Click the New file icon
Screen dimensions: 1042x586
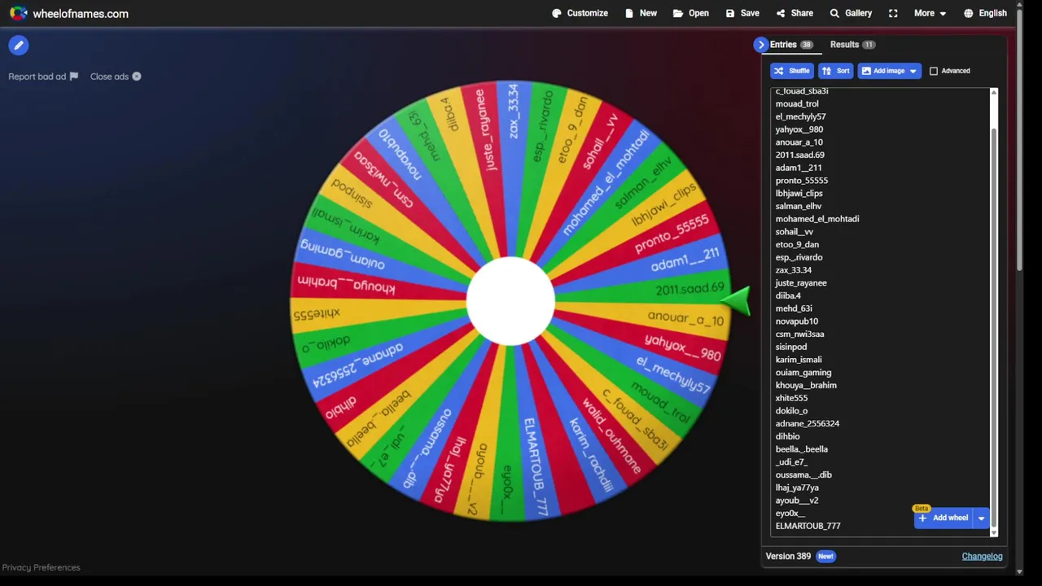click(630, 13)
